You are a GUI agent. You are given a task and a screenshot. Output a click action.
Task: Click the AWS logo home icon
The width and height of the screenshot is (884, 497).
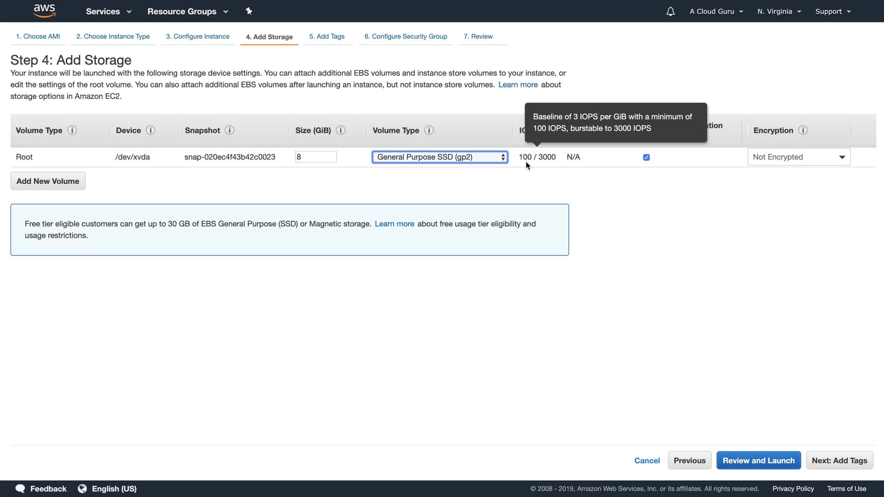coord(45,11)
